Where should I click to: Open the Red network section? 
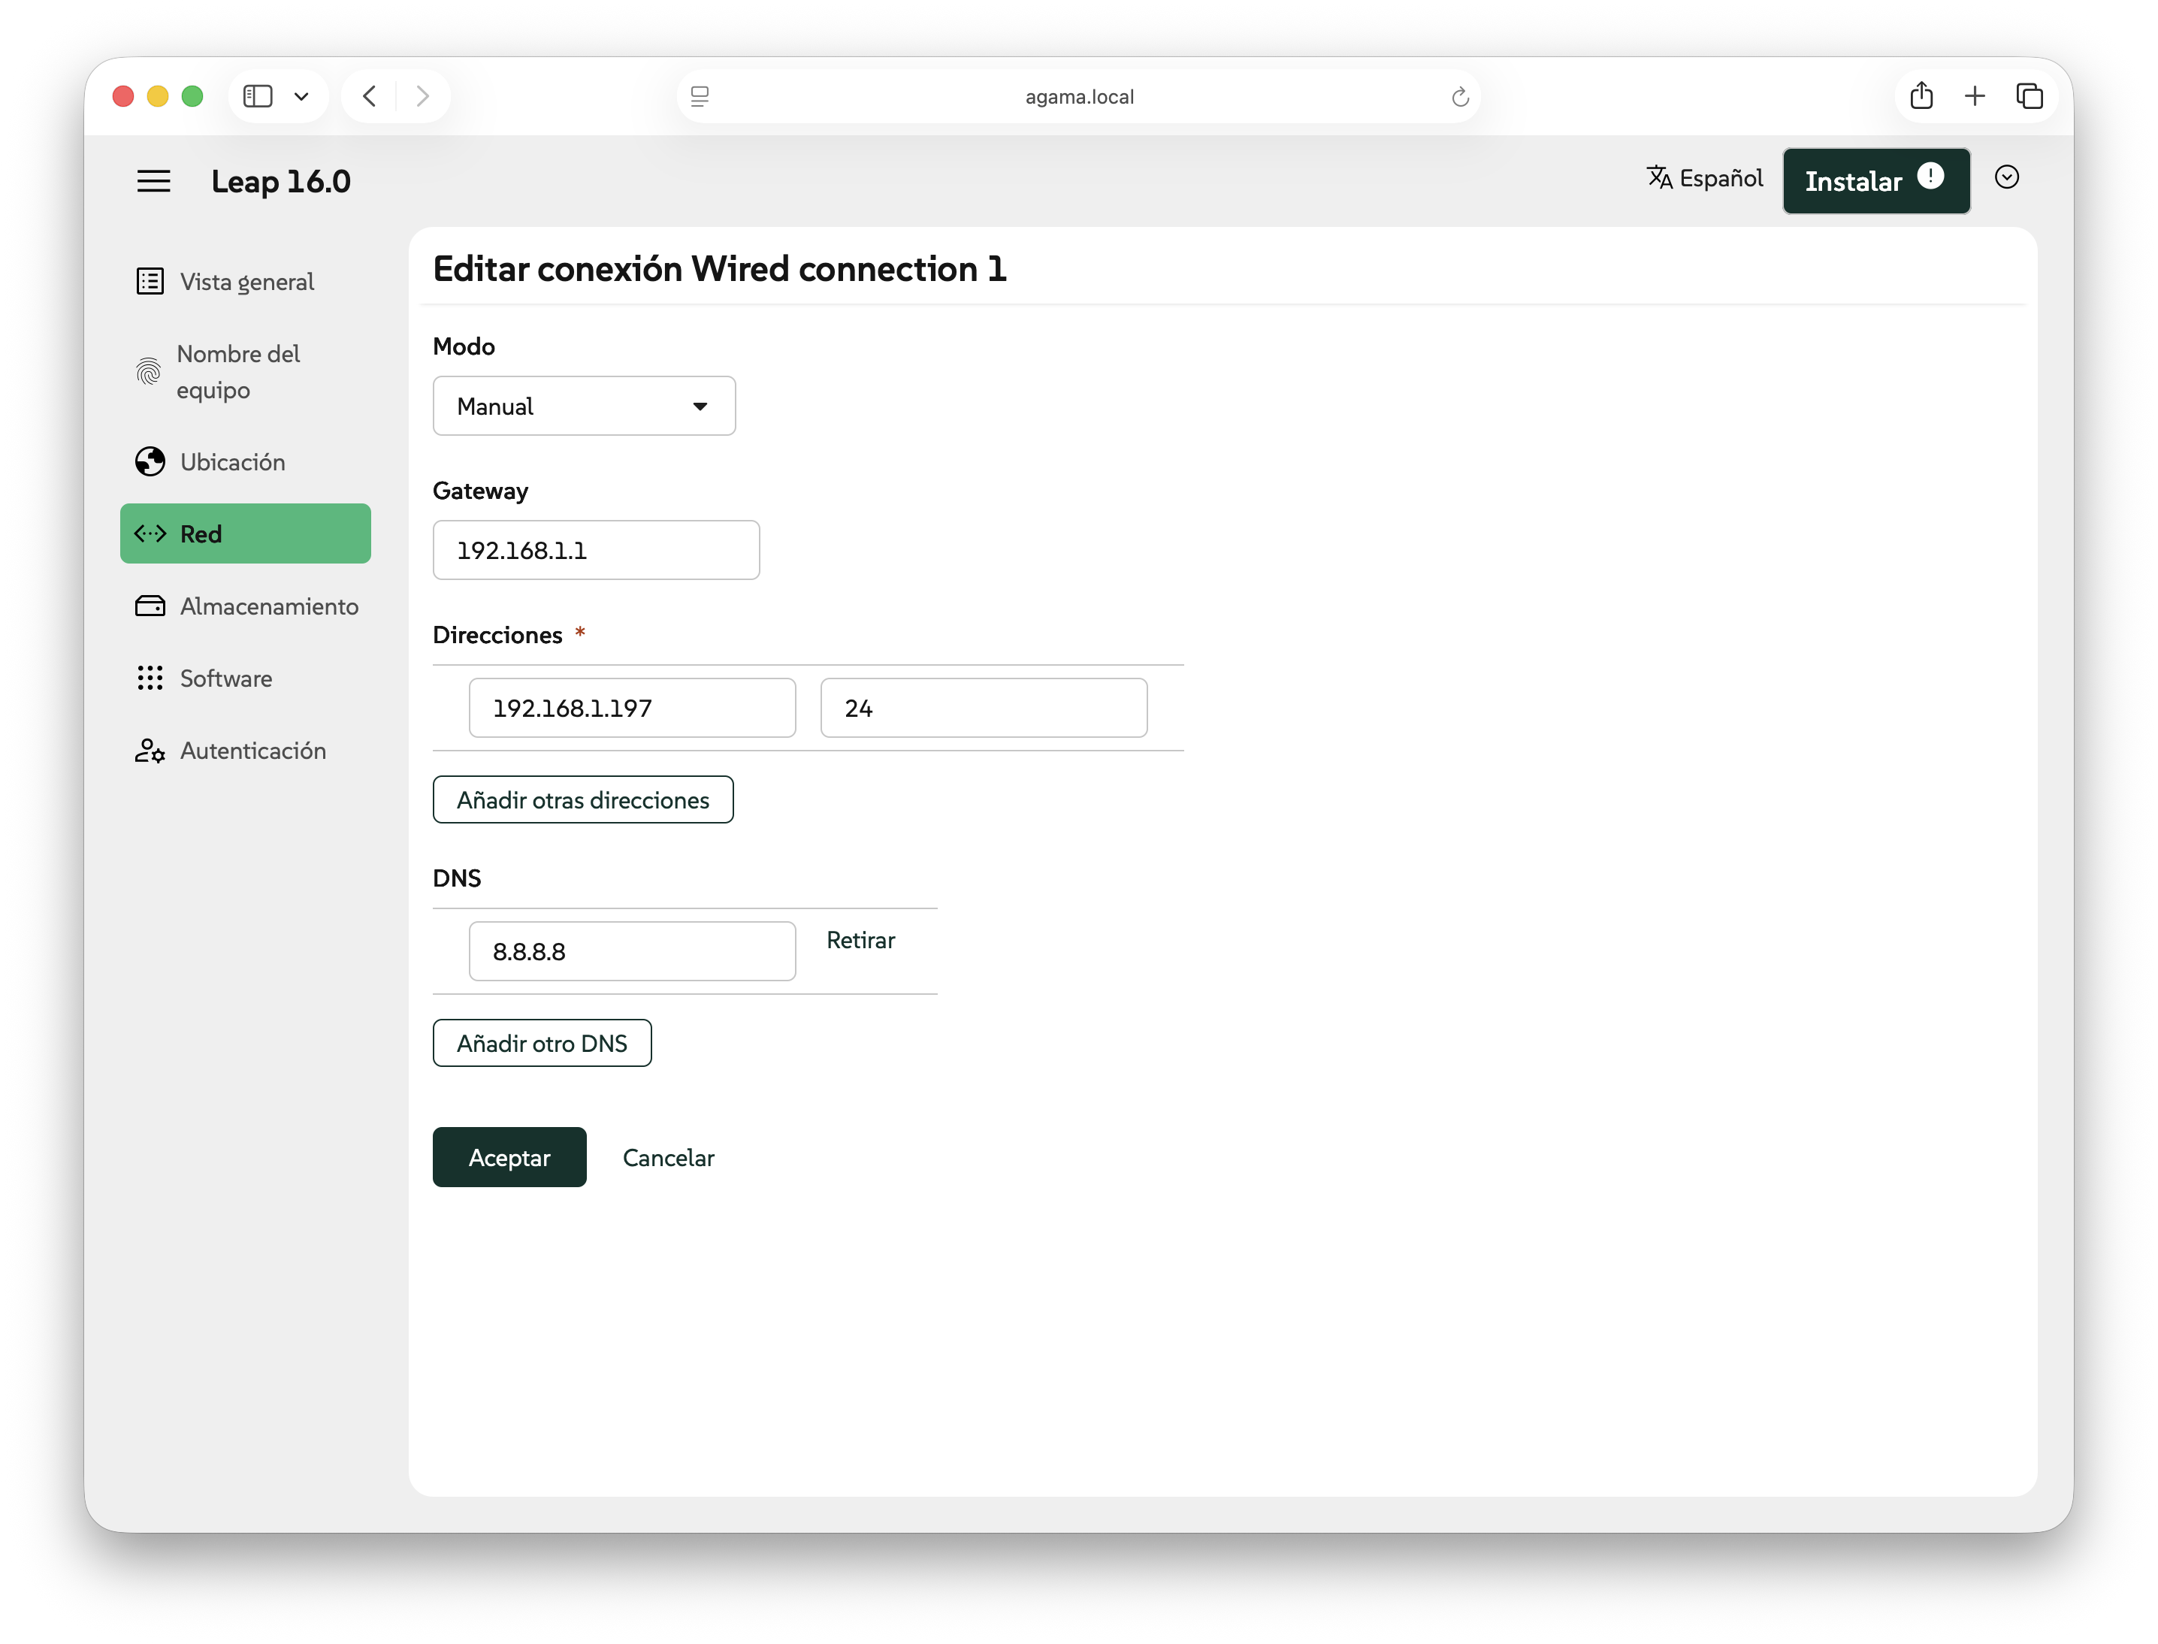[x=245, y=534]
